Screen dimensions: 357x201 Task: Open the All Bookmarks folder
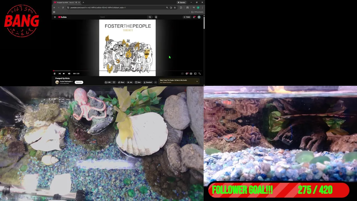click(197, 12)
